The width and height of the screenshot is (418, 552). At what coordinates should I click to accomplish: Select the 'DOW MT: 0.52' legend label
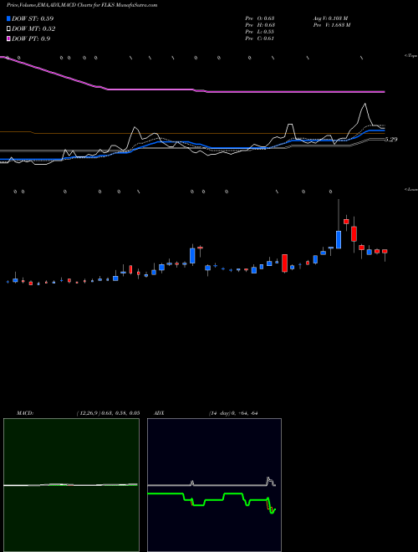(x=33, y=29)
